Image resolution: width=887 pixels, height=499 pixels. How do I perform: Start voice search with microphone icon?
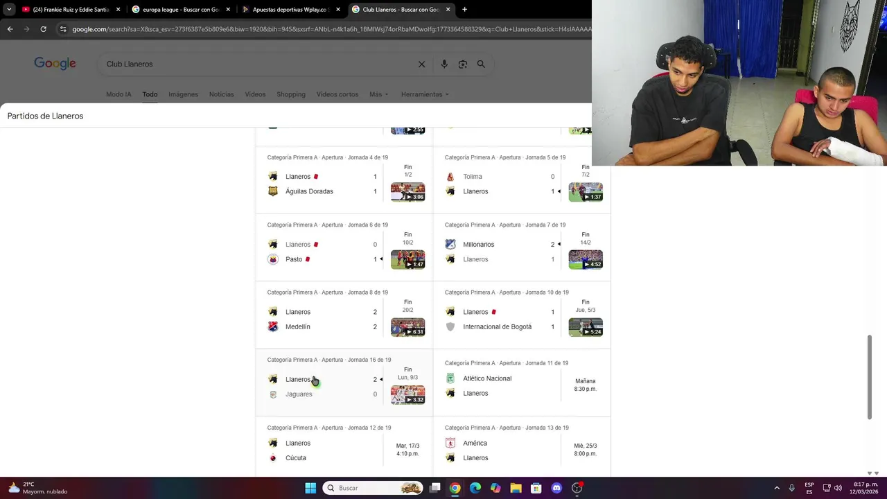(444, 64)
